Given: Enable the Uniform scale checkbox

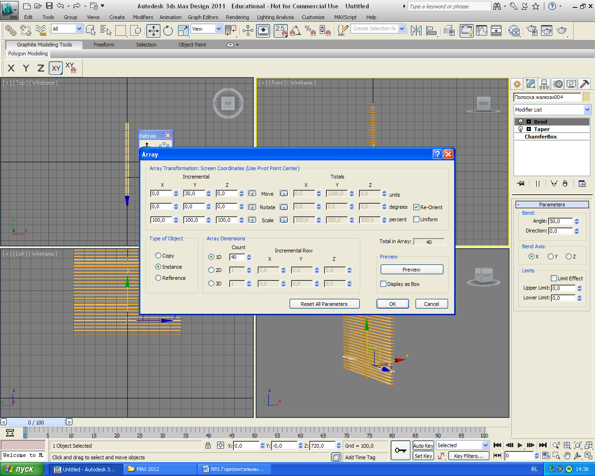Looking at the screenshot, I should (416, 219).
